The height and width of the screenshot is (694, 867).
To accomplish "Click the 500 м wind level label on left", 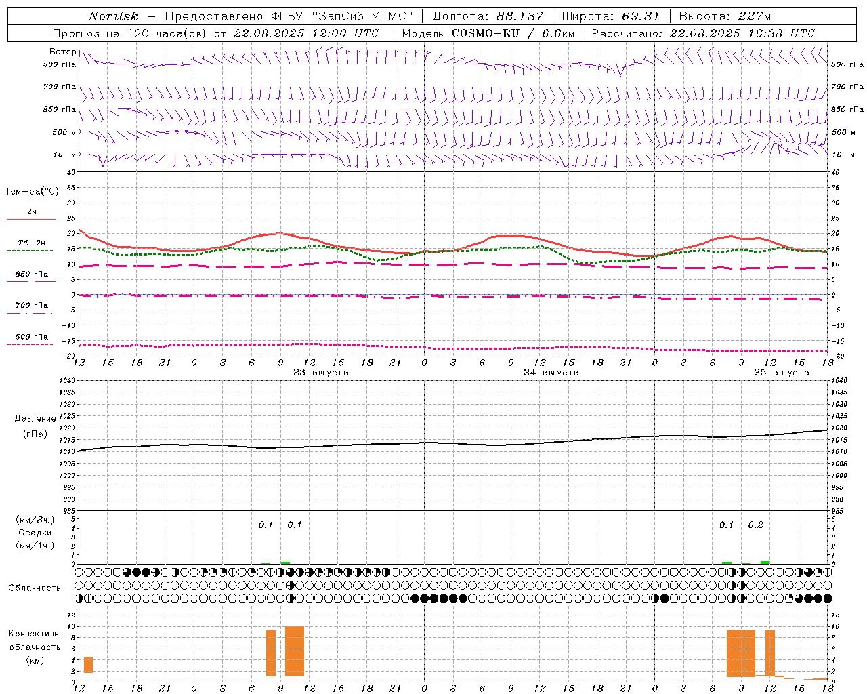I will pyautogui.click(x=60, y=132).
